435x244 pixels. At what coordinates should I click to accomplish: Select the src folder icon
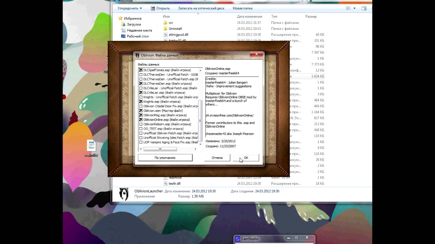[166, 23]
